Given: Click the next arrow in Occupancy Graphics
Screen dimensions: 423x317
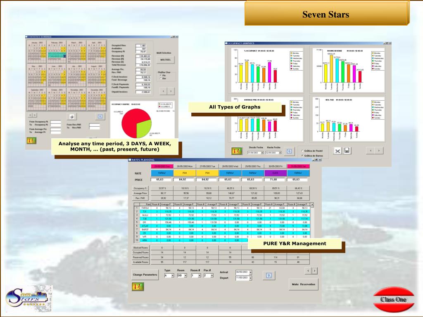Looking at the screenshot, I should (x=379, y=151).
